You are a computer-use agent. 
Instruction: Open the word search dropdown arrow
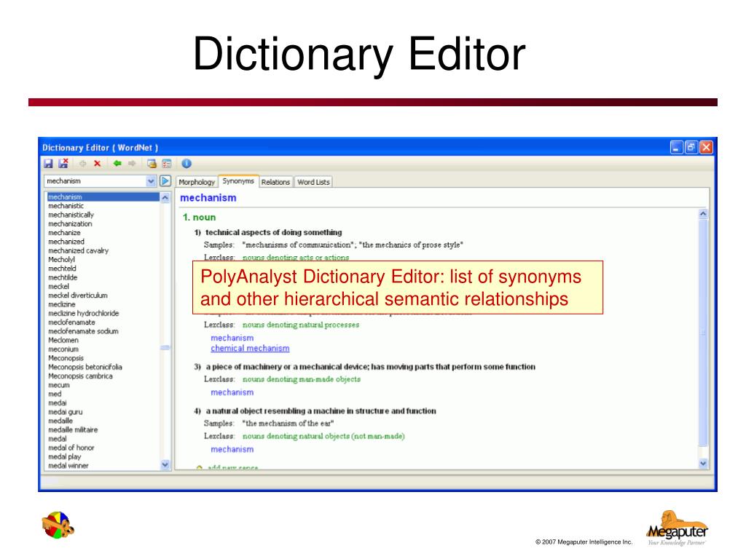[x=151, y=181]
